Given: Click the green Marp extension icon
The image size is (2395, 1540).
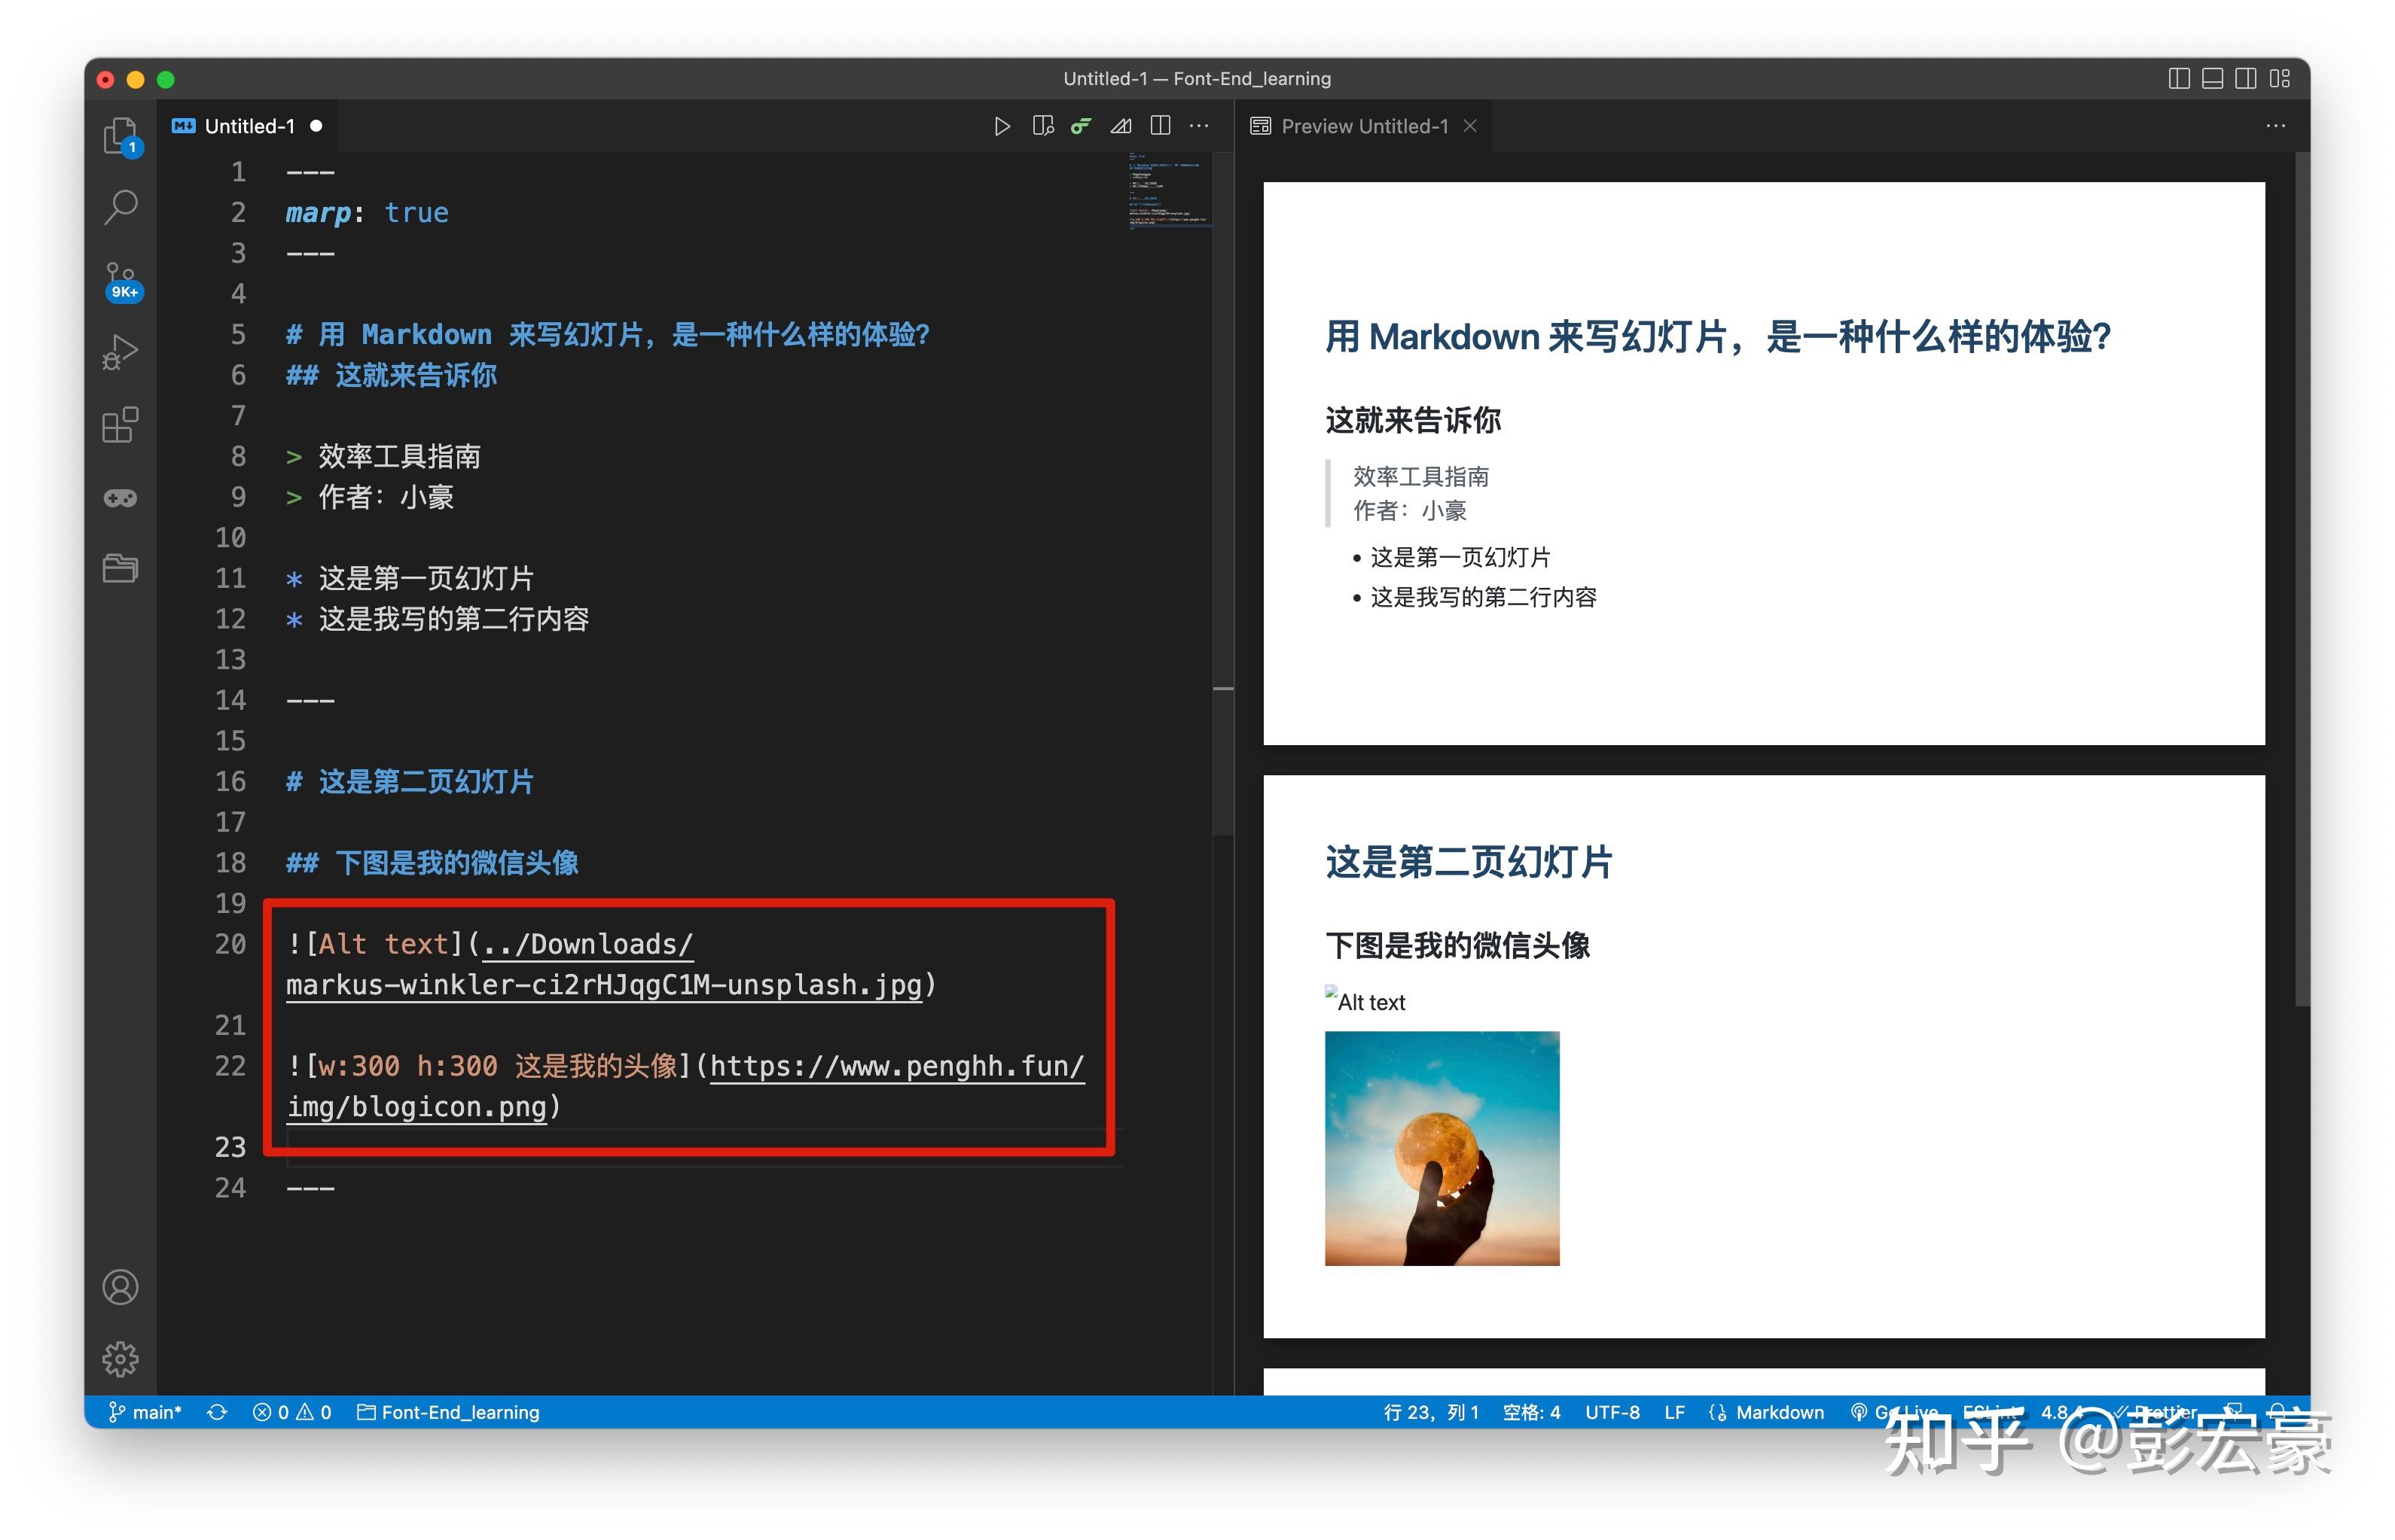Looking at the screenshot, I should (1081, 126).
